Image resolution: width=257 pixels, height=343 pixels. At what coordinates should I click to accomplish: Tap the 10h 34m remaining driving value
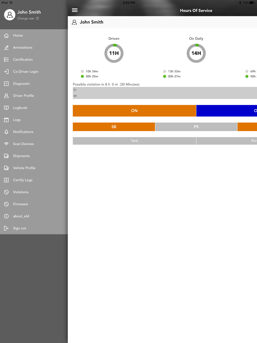click(92, 71)
